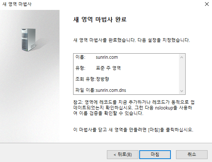Image resolution: width=212 pixels, height=162 pixels.
Task: Click the summary box vertical scrollbar track
Action: click(x=182, y=74)
